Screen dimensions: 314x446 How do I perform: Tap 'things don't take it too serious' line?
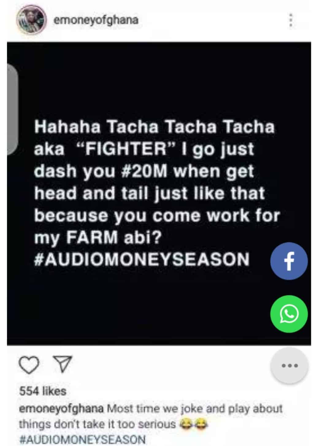pyautogui.click(x=97, y=424)
